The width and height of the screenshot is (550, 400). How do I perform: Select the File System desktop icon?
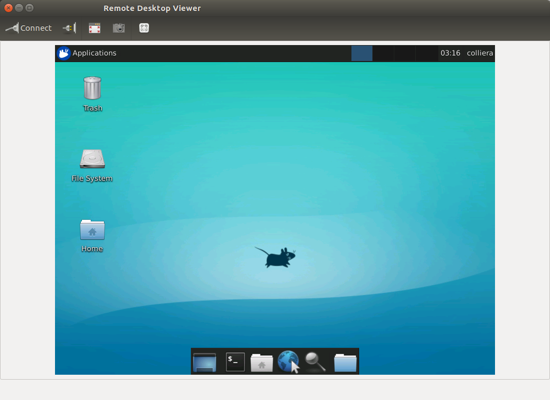pos(92,164)
